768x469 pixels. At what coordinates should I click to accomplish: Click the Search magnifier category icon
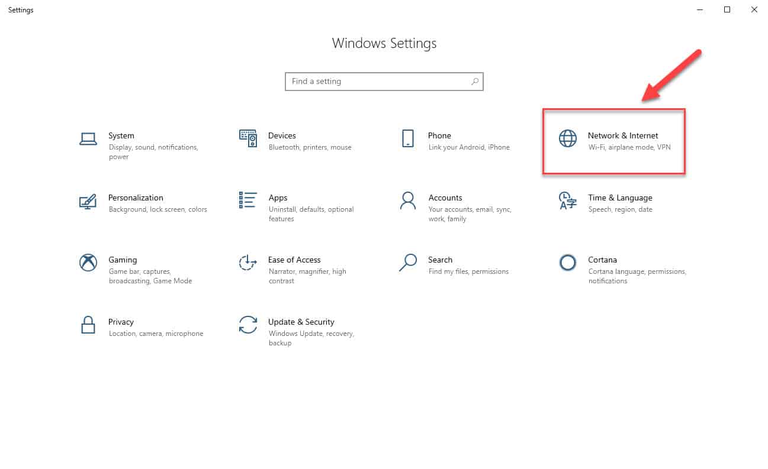[x=408, y=263]
